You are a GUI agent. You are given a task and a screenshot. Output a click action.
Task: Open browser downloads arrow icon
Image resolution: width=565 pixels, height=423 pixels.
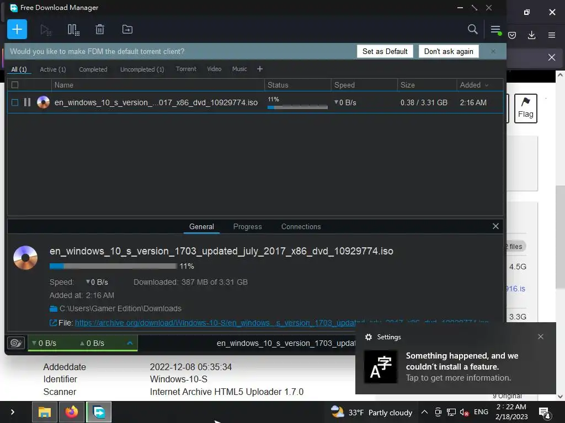[x=531, y=35]
